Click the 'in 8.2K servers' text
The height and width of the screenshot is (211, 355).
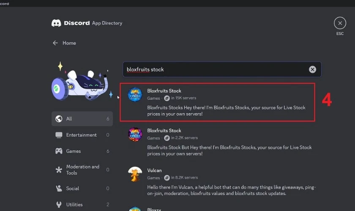click(185, 178)
